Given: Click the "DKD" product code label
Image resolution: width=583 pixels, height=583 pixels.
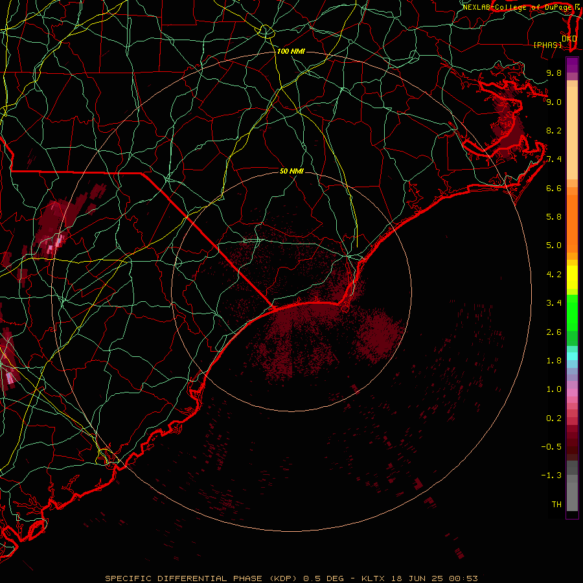Looking at the screenshot, I should click(x=569, y=39).
